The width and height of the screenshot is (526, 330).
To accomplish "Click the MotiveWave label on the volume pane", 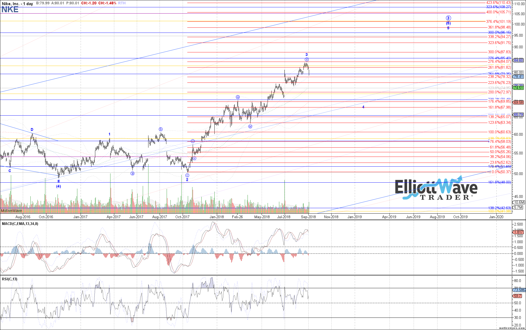I will click(x=11, y=211).
